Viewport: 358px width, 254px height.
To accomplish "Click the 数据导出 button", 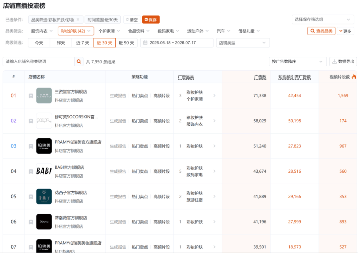I will point(343,61).
